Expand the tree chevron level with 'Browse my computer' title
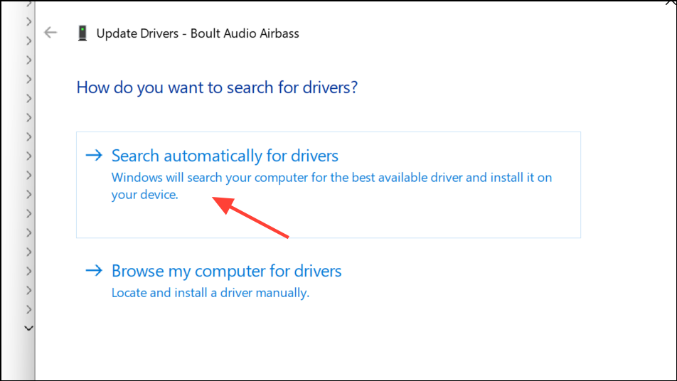Viewport: 677px width, 381px height. click(x=29, y=271)
